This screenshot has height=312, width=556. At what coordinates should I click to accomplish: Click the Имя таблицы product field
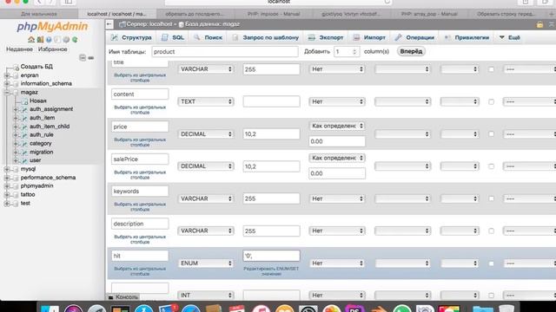[225, 52]
